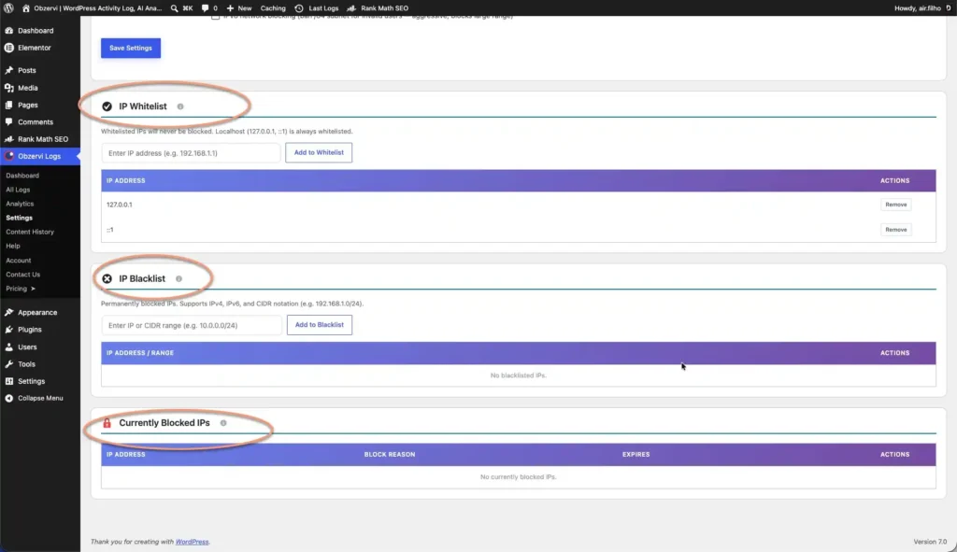Open the Caching admin bar menu
This screenshot has width=957, height=552.
(273, 7)
